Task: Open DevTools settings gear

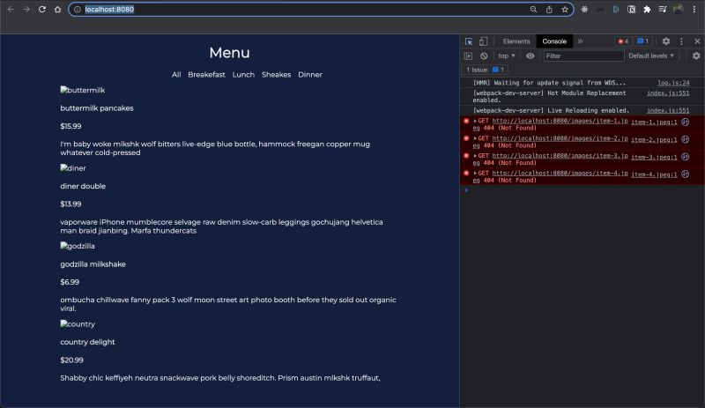Action: coord(666,41)
